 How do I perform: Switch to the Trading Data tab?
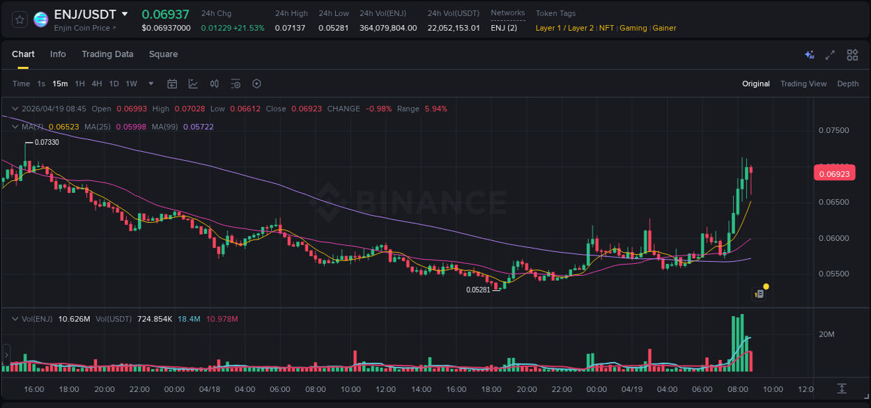click(x=107, y=54)
